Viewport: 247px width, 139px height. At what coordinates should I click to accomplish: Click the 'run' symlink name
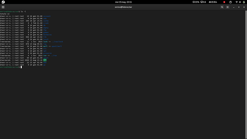[x=45, y=56]
